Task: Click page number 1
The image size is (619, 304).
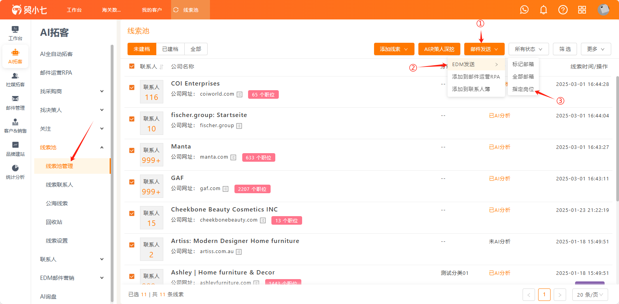Action: [x=544, y=295]
